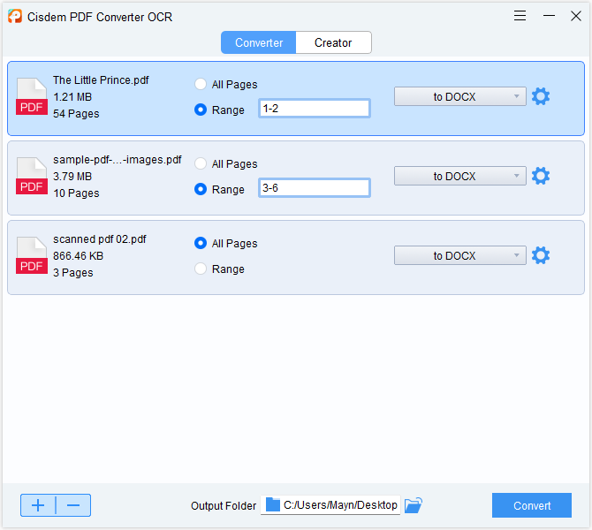Select Range option for The Little Prince.pdf
Image resolution: width=592 pixels, height=530 pixels.
[x=201, y=110]
